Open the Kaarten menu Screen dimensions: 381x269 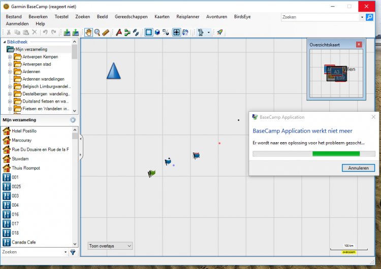coord(161,17)
